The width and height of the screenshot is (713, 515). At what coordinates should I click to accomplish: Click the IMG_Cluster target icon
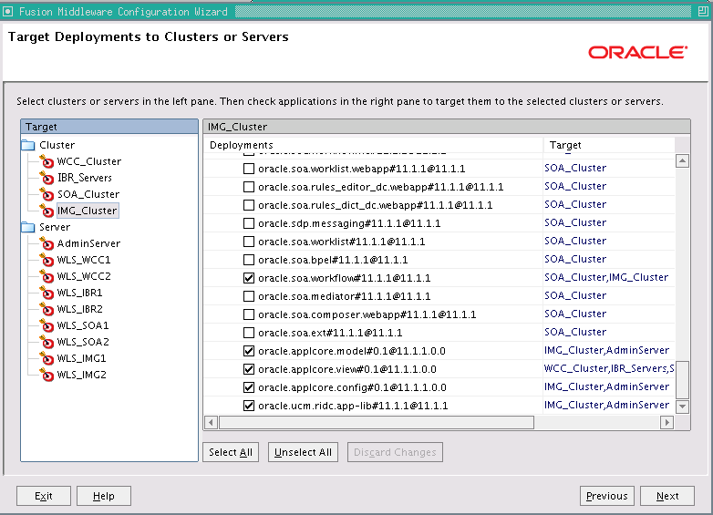pyautogui.click(x=46, y=211)
